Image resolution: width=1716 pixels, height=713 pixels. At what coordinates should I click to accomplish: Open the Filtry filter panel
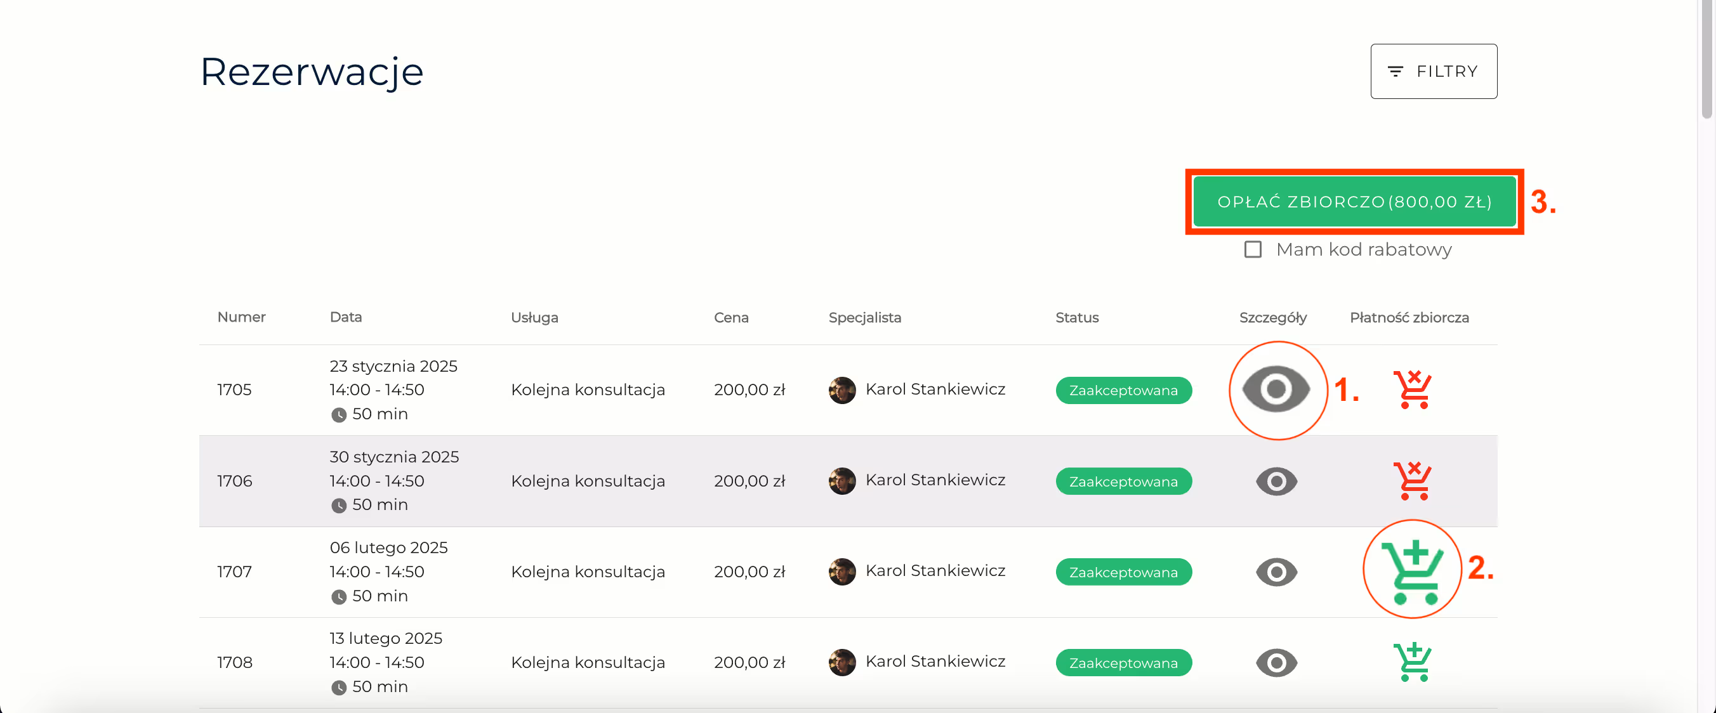coord(1433,71)
